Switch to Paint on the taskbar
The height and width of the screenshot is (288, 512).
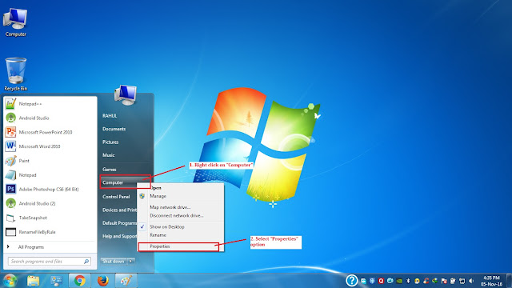tap(126, 281)
